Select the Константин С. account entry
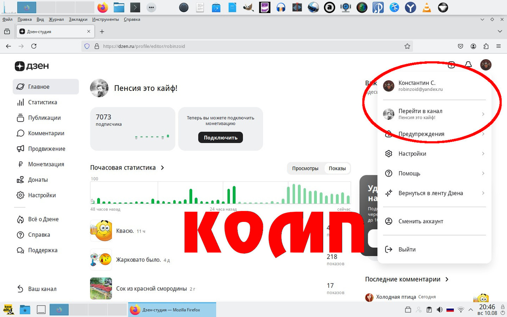The height and width of the screenshot is (317, 507). (434, 86)
